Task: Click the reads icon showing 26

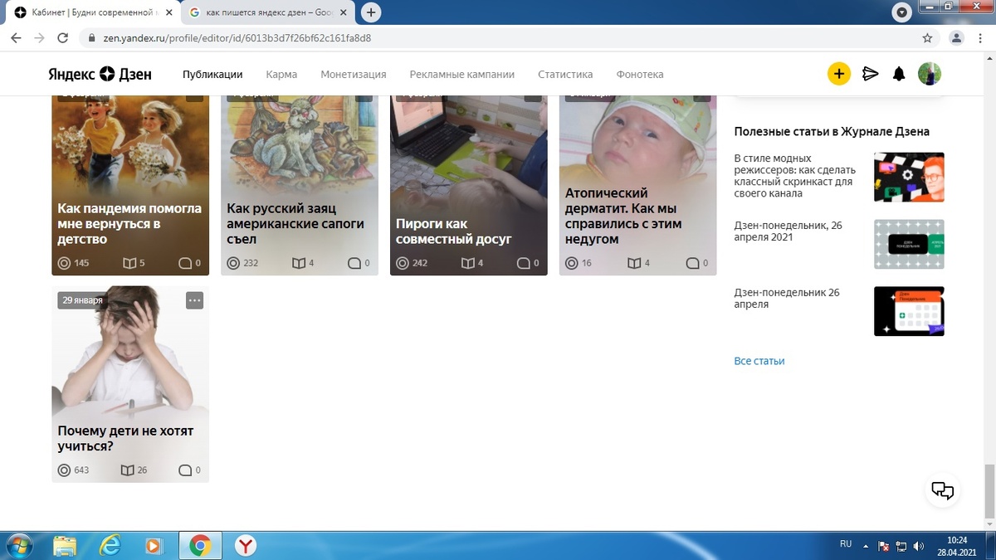Action: [x=127, y=470]
